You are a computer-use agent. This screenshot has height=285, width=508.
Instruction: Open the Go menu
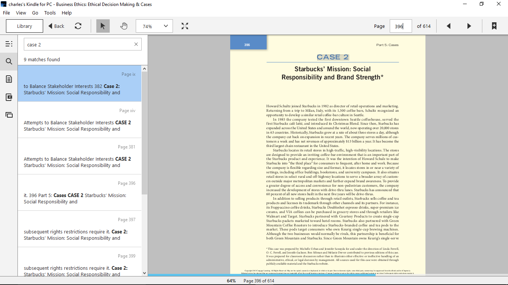35,13
